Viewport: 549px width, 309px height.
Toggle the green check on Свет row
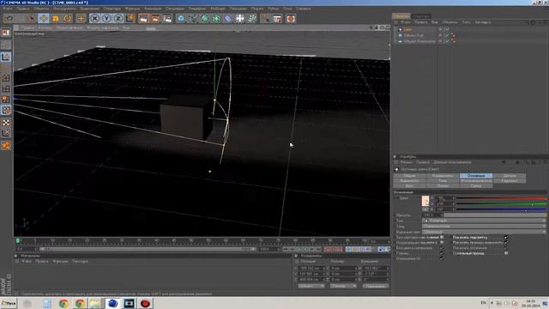point(447,30)
